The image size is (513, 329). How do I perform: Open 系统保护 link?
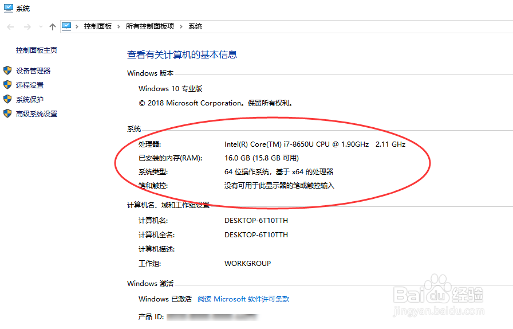click(30, 100)
